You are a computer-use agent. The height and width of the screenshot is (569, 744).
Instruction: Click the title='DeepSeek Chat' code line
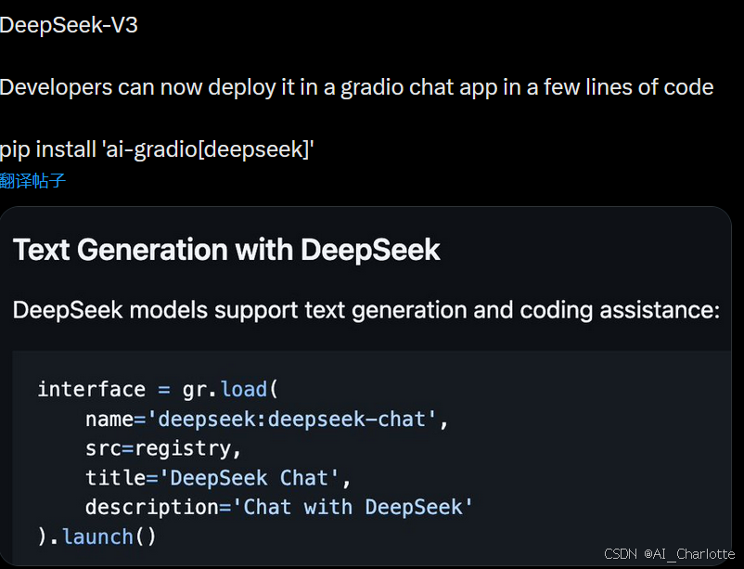coord(218,478)
